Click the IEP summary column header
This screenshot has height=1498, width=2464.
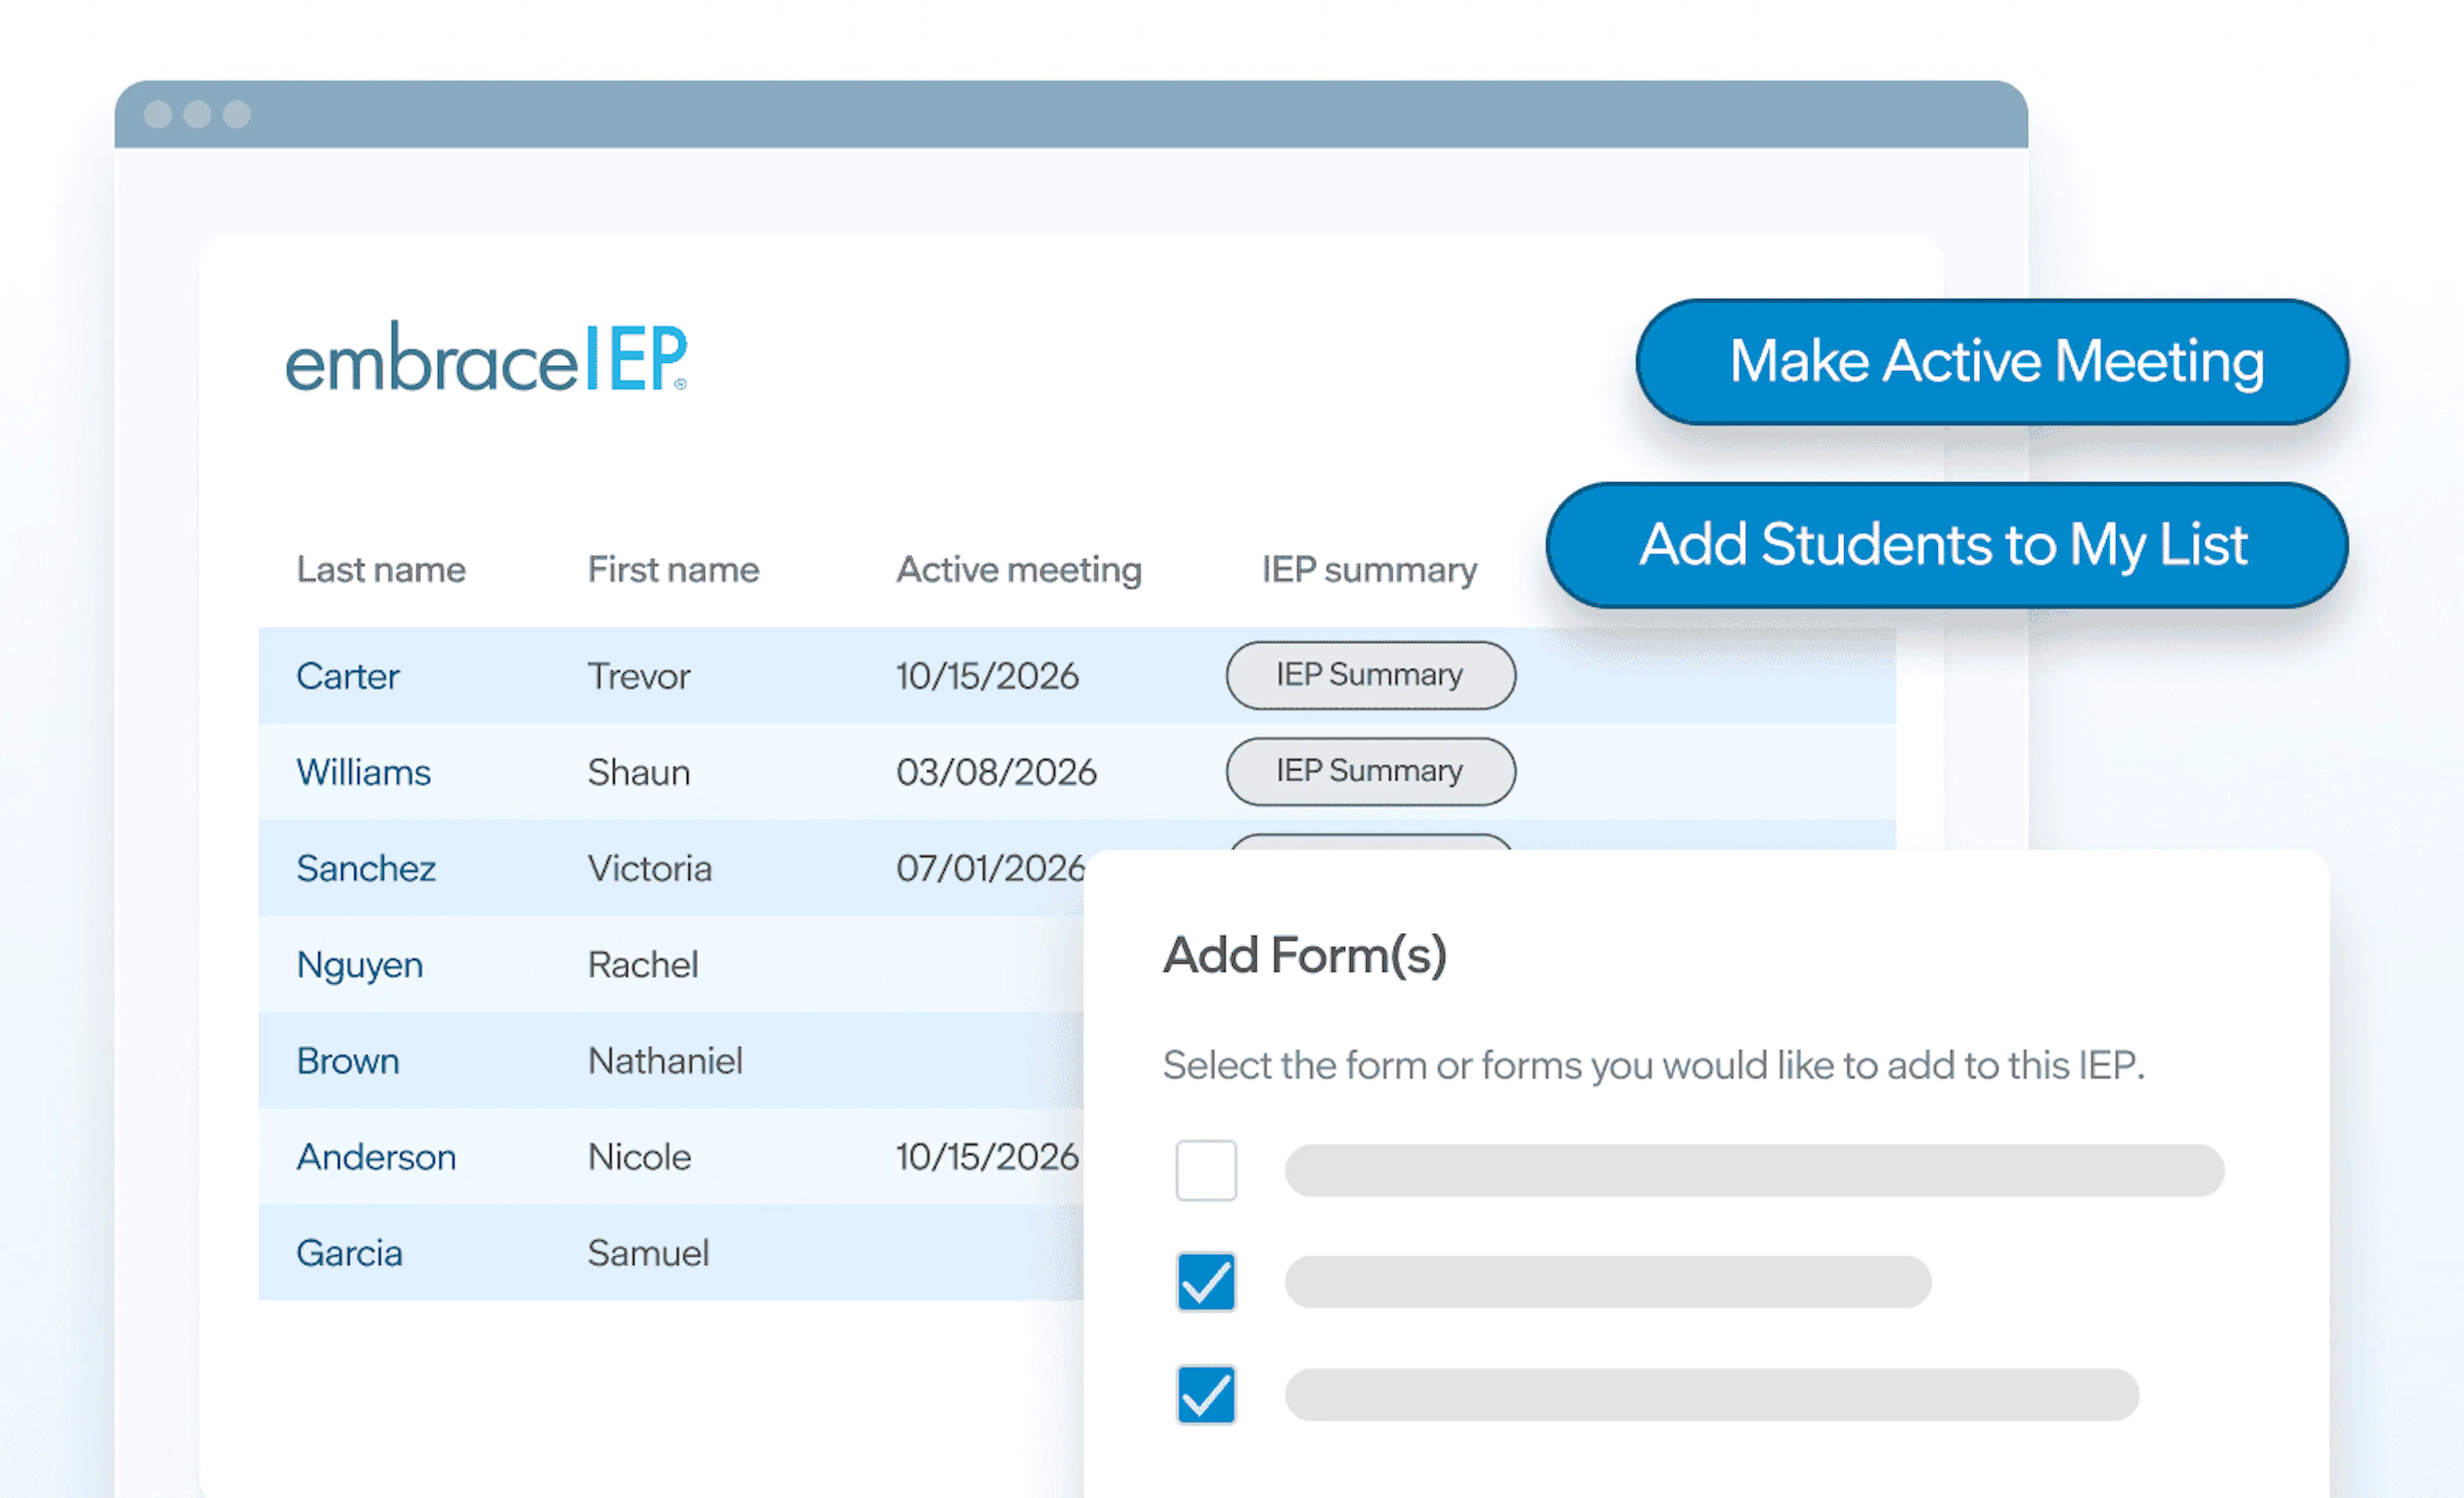[1369, 570]
